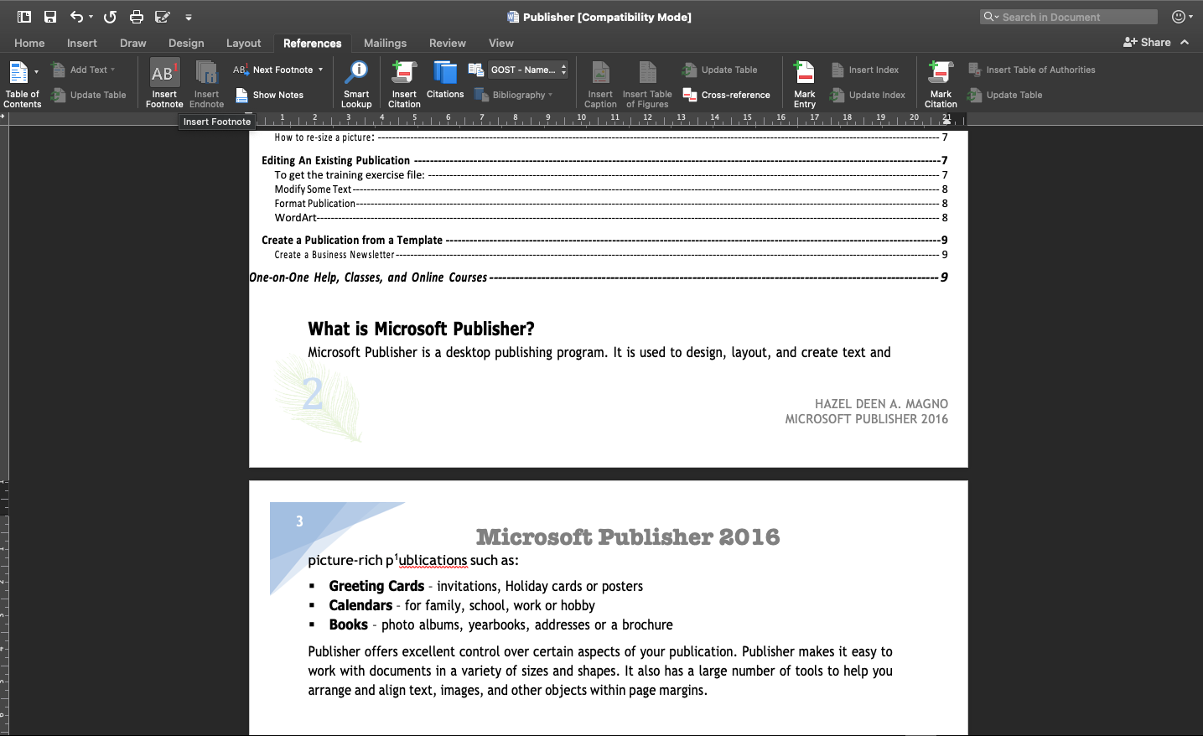This screenshot has width=1203, height=736.
Task: Click Show Notes
Action: pos(269,95)
